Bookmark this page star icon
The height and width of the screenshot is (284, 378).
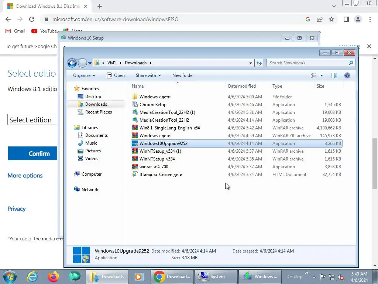pos(331,19)
